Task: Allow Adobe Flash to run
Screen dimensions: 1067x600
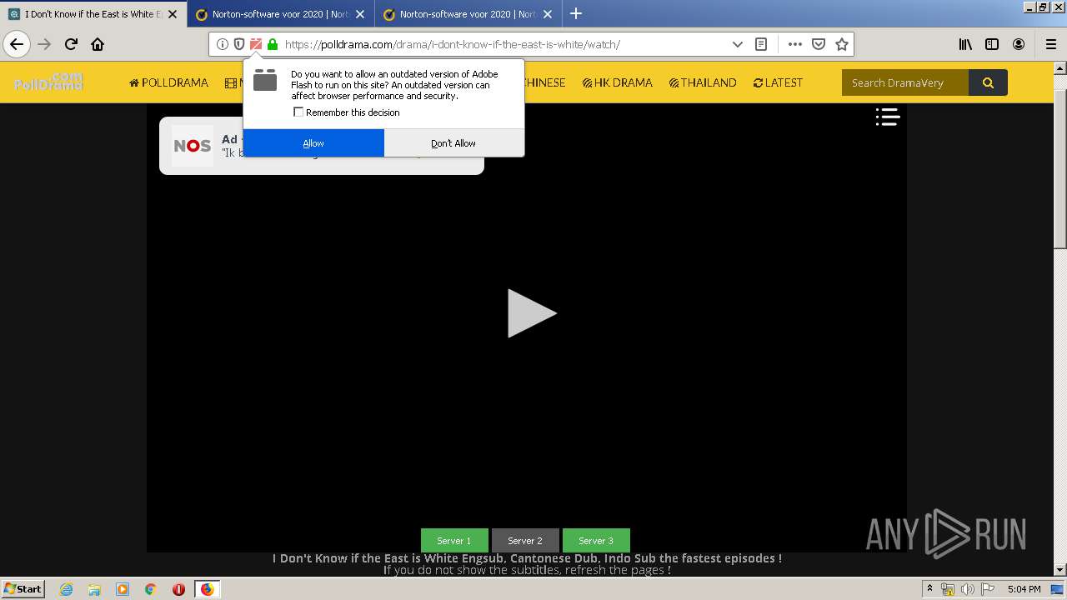Action: 313,143
